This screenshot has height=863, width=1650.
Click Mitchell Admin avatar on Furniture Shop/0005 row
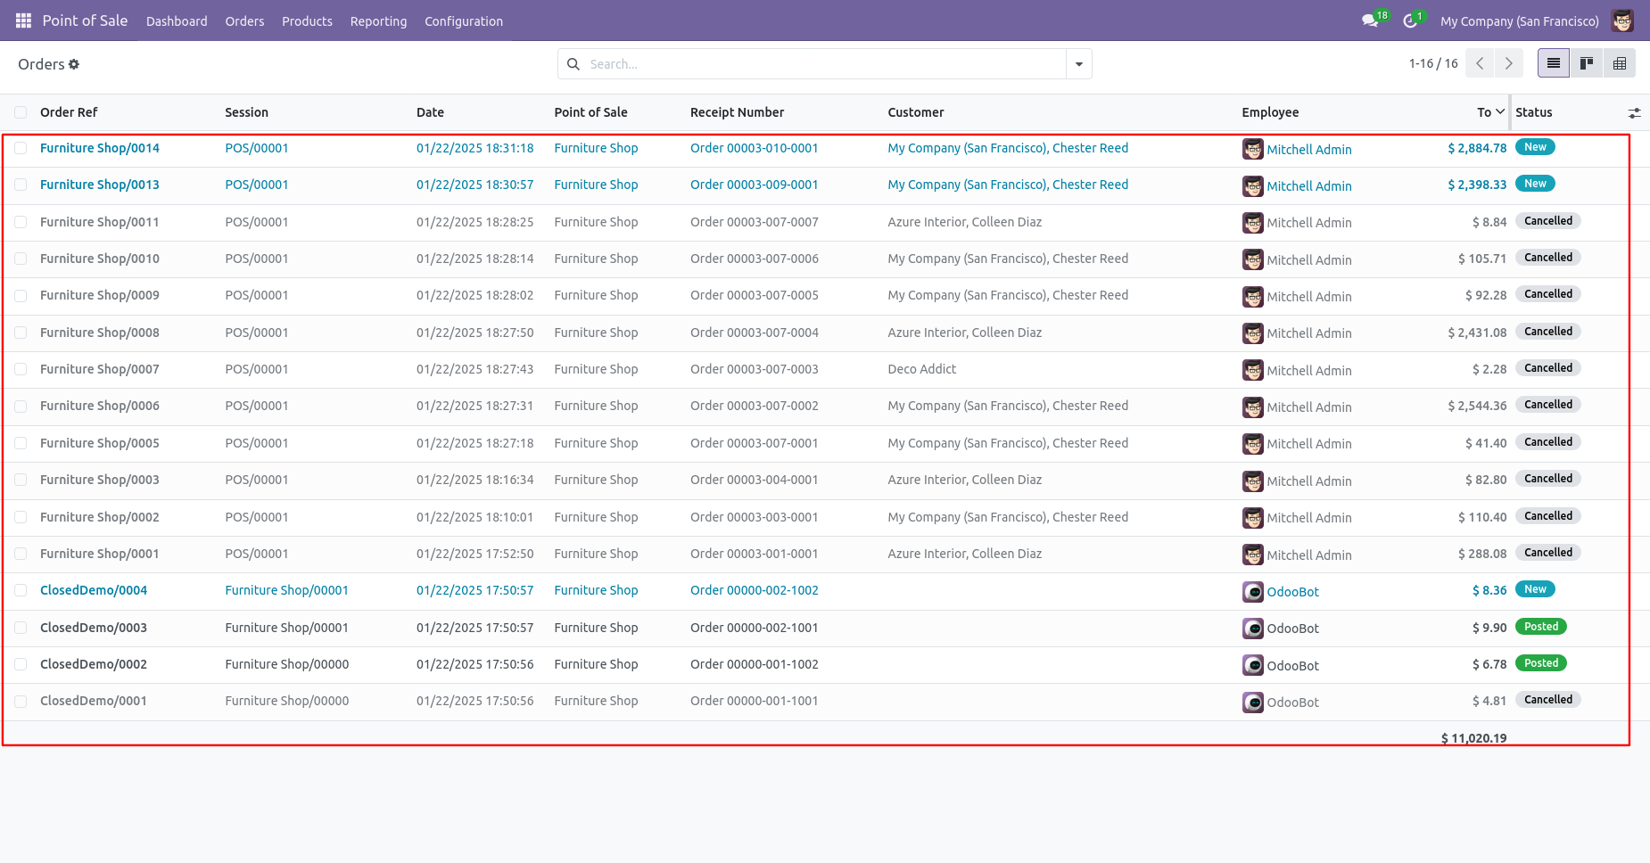1253,444
